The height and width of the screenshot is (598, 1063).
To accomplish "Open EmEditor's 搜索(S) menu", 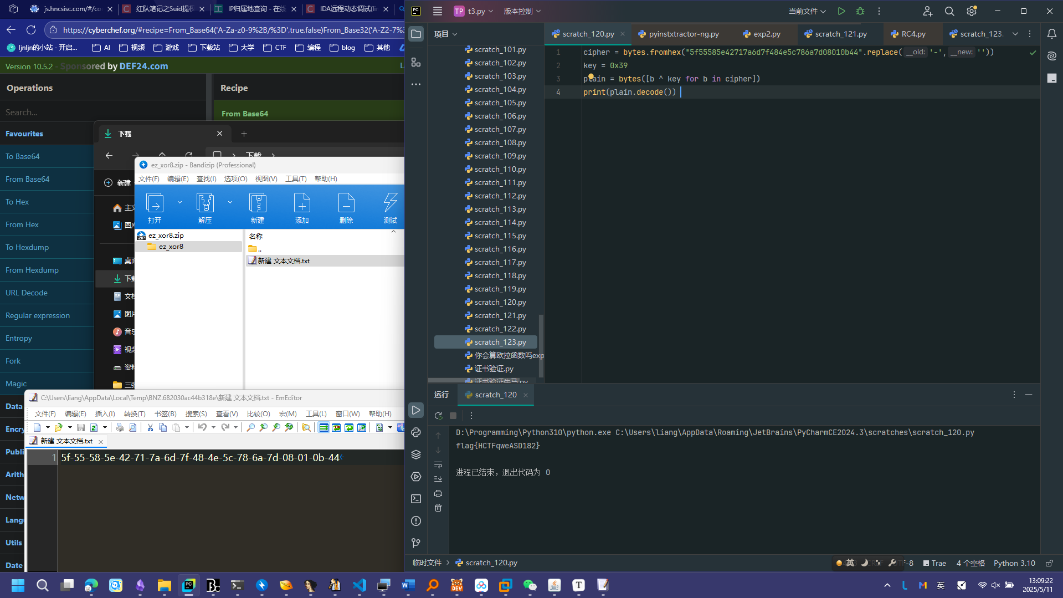I will [196, 413].
